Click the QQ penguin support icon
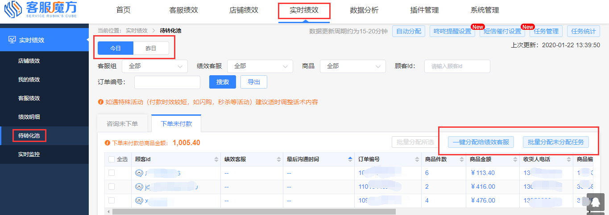This screenshot has height=215, width=609. pyautogui.click(x=595, y=203)
